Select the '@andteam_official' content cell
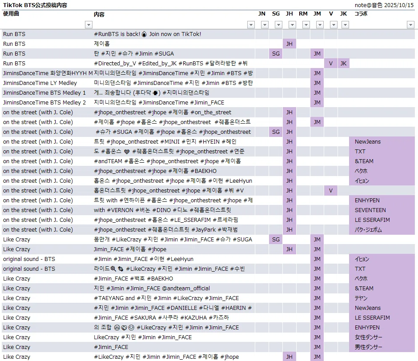 point(174,289)
